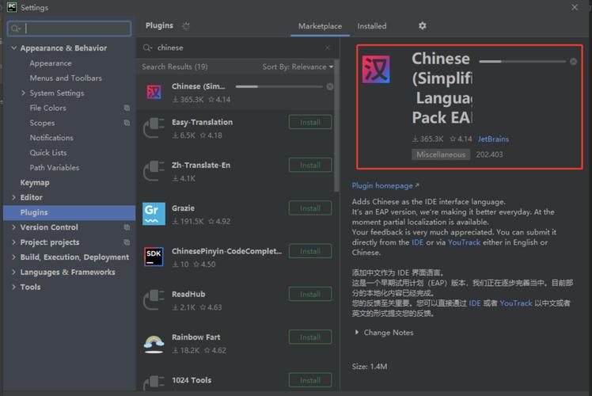Screen dimensions: 592x396
Task: Click the Rainbow Fart plugin icon
Action: tap(154, 343)
